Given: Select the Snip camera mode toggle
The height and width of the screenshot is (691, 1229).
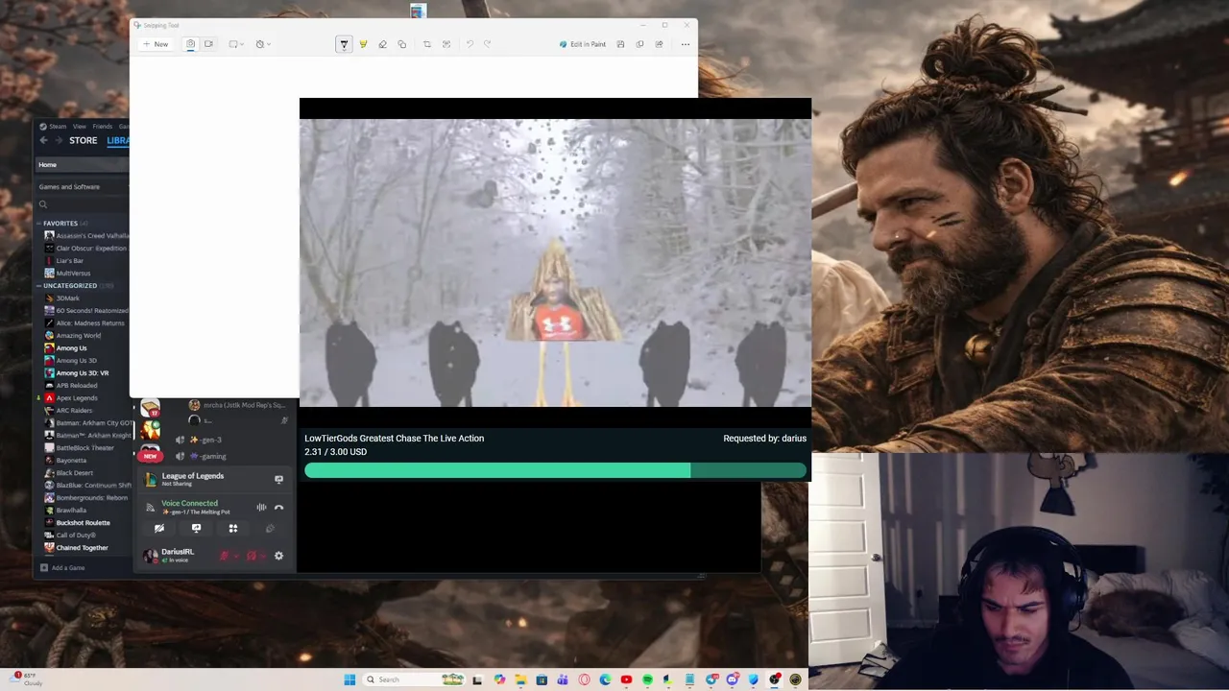Looking at the screenshot, I should tap(190, 44).
